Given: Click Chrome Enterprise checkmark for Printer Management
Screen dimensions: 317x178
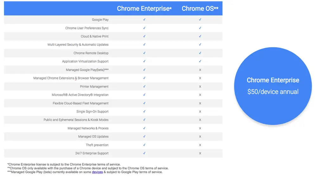Looking at the screenshot, I should (x=144, y=86).
